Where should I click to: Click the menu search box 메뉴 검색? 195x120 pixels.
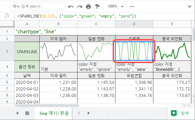pyautogui.click(x=38, y=6)
